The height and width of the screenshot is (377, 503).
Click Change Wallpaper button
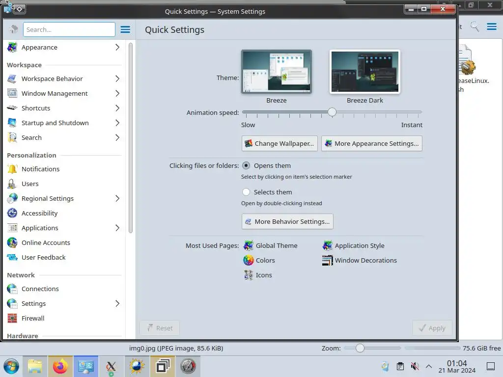pyautogui.click(x=279, y=143)
